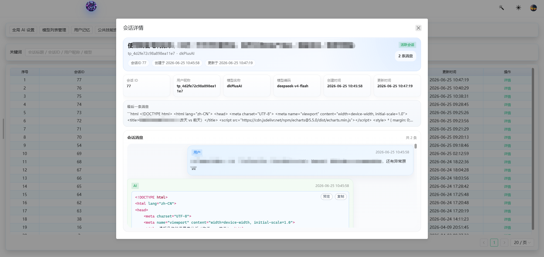544x257 pixels.
Task: Open the 全局 AI 设置 tab
Action: tap(23, 30)
